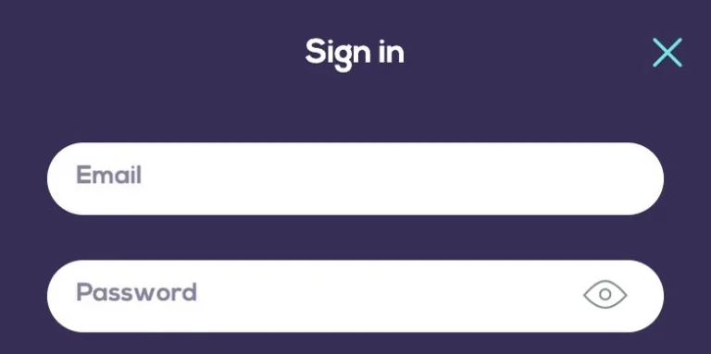Focus the Email input field
711x354 pixels.
[x=355, y=178]
